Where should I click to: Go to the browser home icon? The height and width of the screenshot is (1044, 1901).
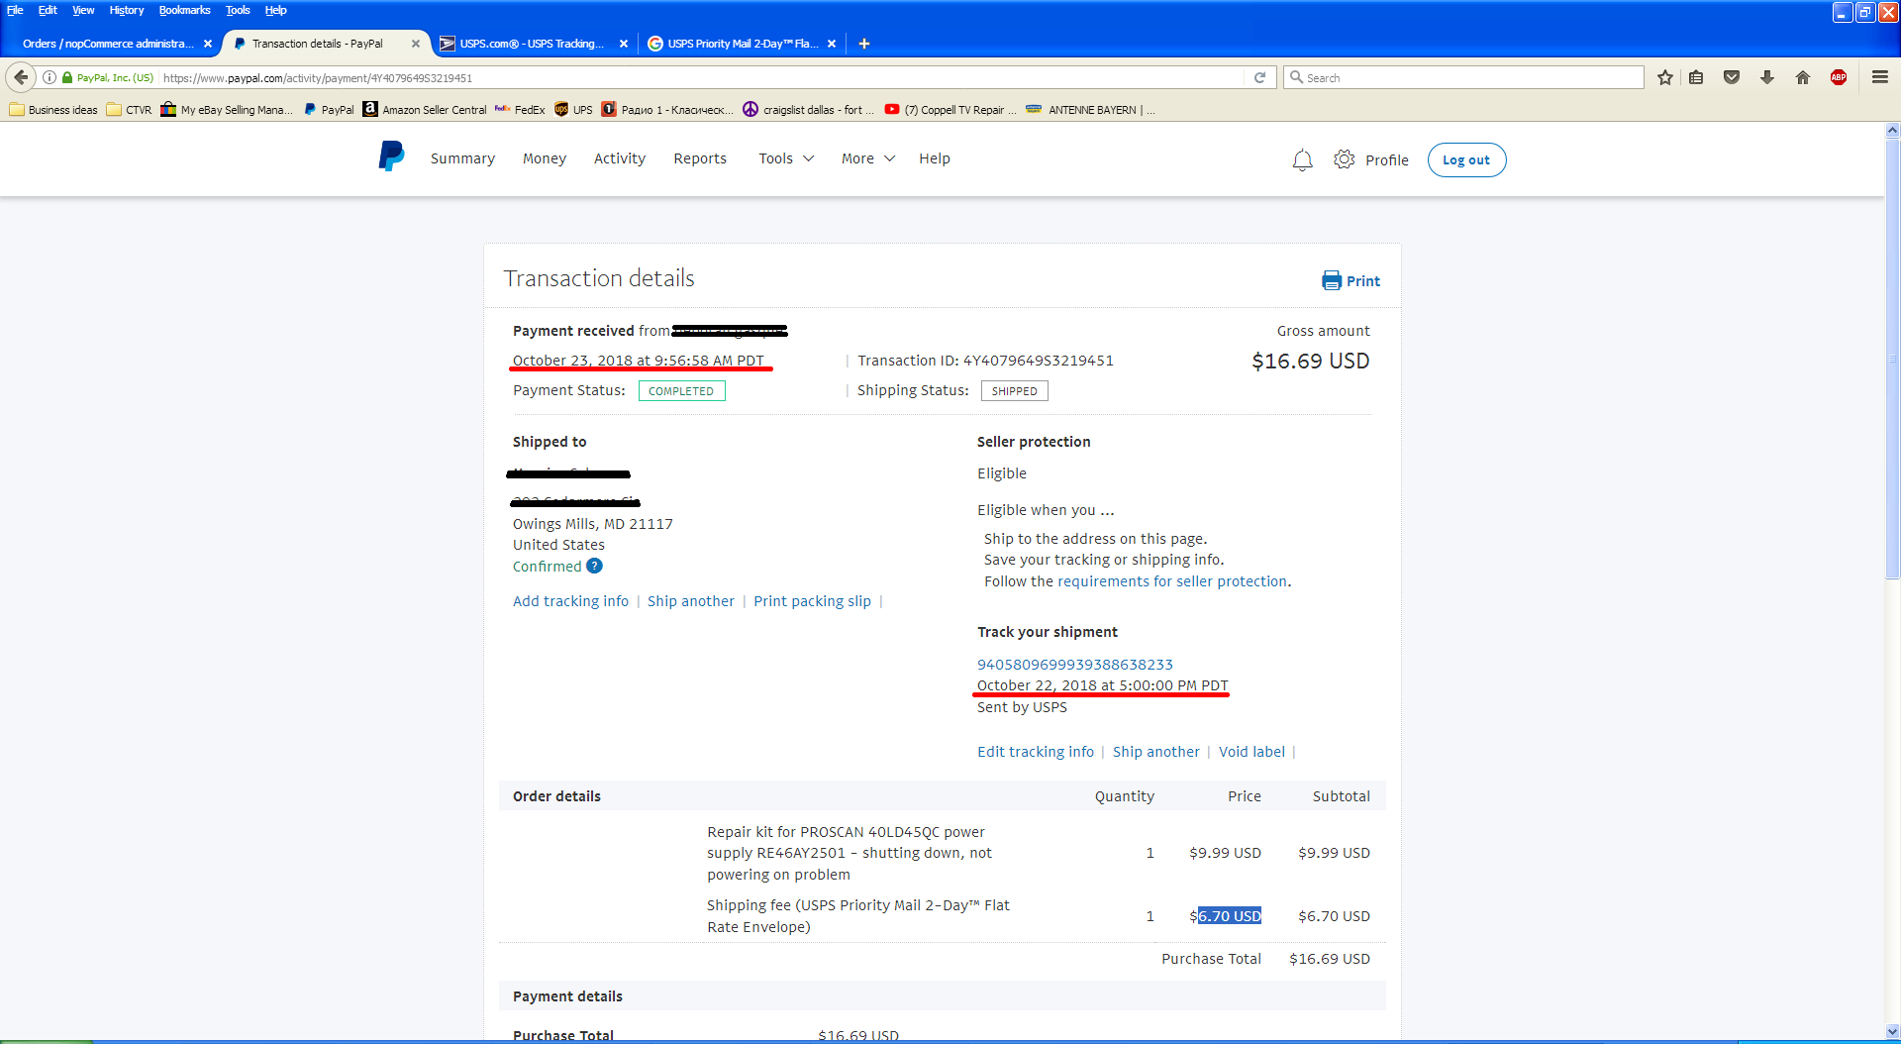click(x=1803, y=77)
